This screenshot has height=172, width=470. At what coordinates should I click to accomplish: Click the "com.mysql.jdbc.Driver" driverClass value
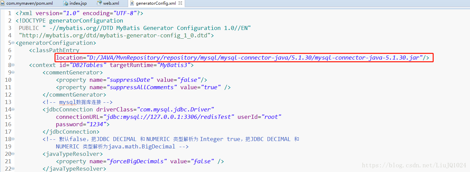click(x=175, y=109)
